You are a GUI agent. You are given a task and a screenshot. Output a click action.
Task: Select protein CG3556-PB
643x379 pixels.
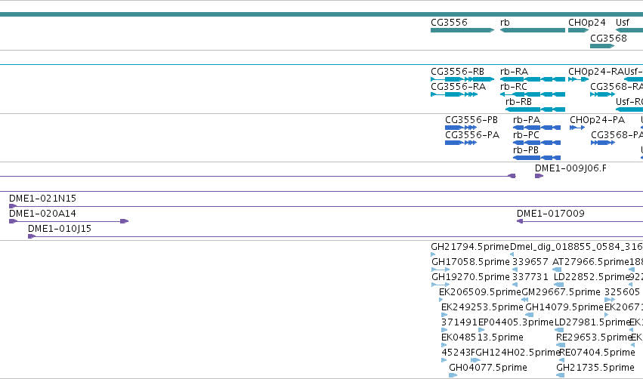pyautogui.click(x=460, y=128)
